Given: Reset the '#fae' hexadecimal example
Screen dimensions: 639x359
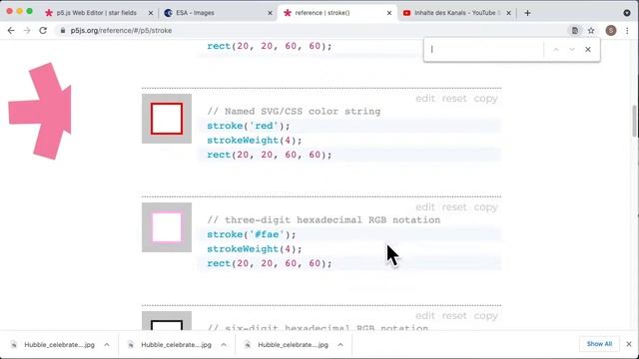Looking at the screenshot, I should pos(454,207).
